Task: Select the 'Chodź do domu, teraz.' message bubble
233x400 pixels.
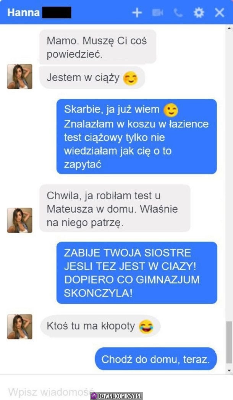Action: (156, 359)
